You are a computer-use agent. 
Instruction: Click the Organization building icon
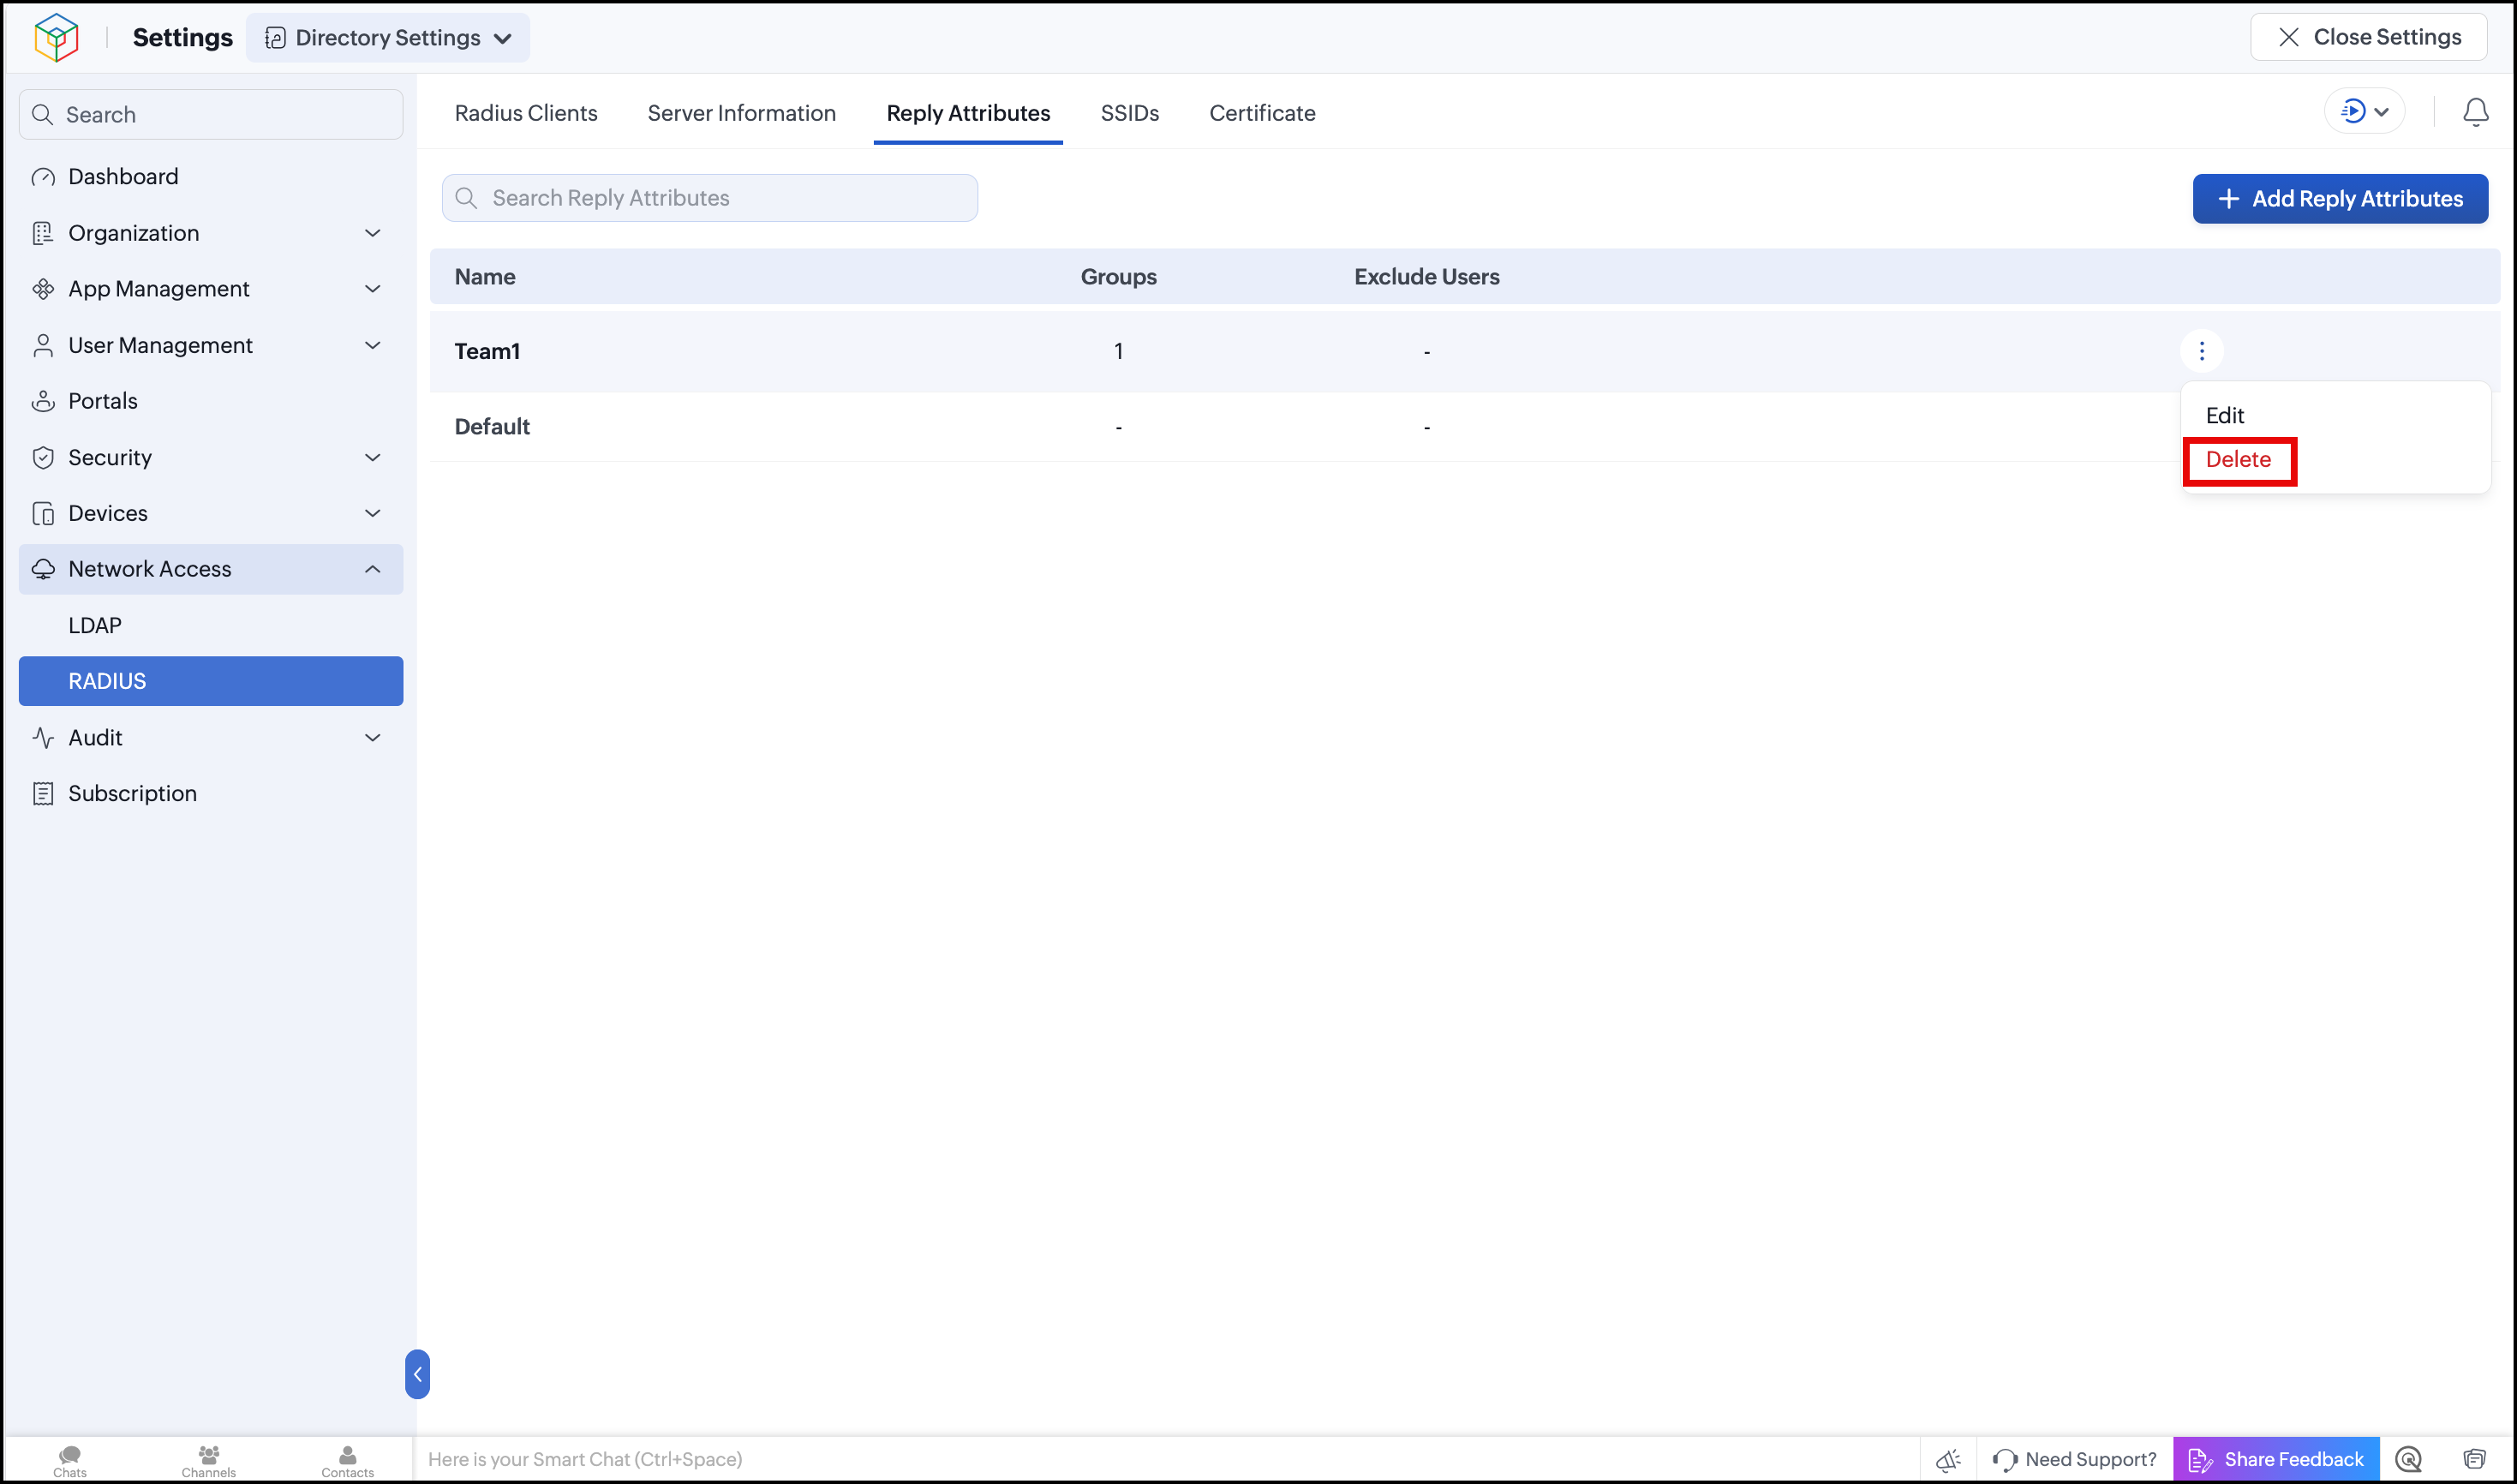(x=43, y=233)
